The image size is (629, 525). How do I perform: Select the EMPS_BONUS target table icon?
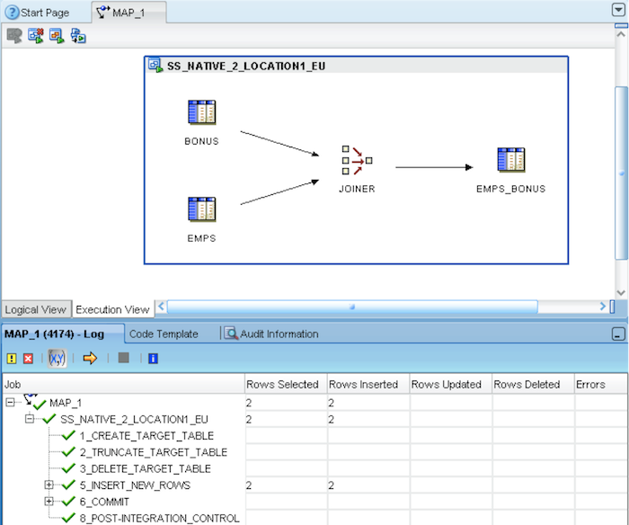(511, 160)
